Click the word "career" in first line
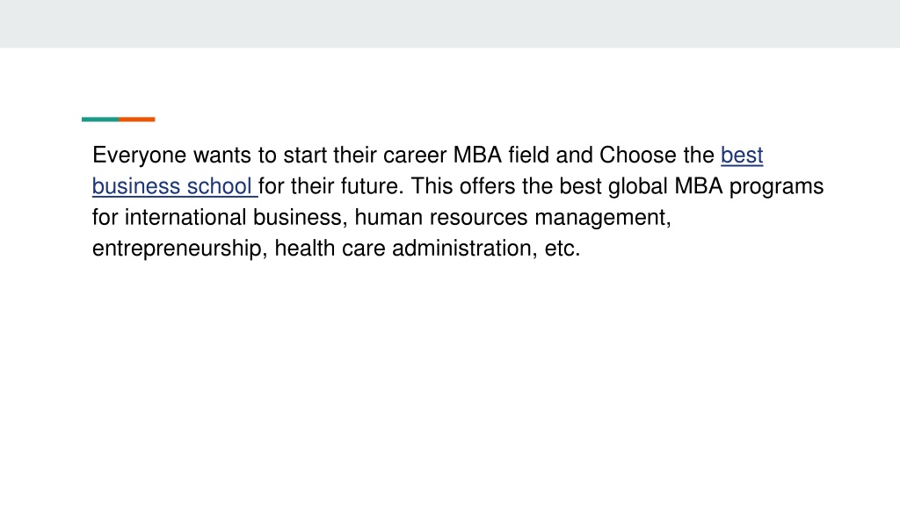This screenshot has width=900, height=506. 415,156
